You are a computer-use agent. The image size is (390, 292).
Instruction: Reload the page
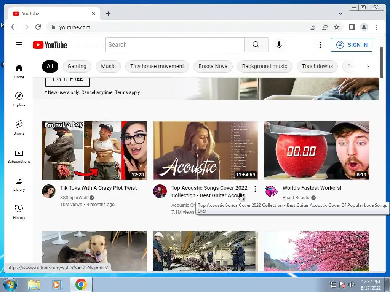click(x=38, y=27)
